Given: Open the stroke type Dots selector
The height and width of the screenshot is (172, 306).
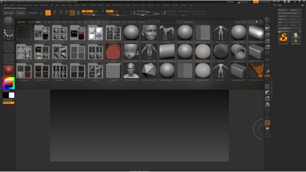Looking at the screenshot, I should (8, 34).
